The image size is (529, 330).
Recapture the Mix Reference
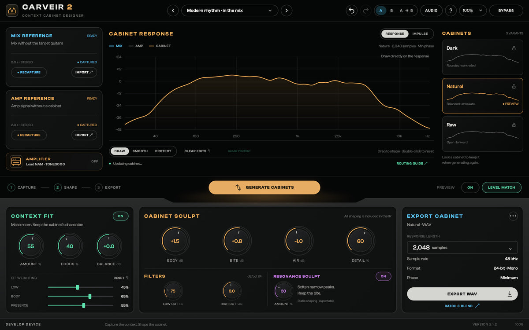coord(29,72)
